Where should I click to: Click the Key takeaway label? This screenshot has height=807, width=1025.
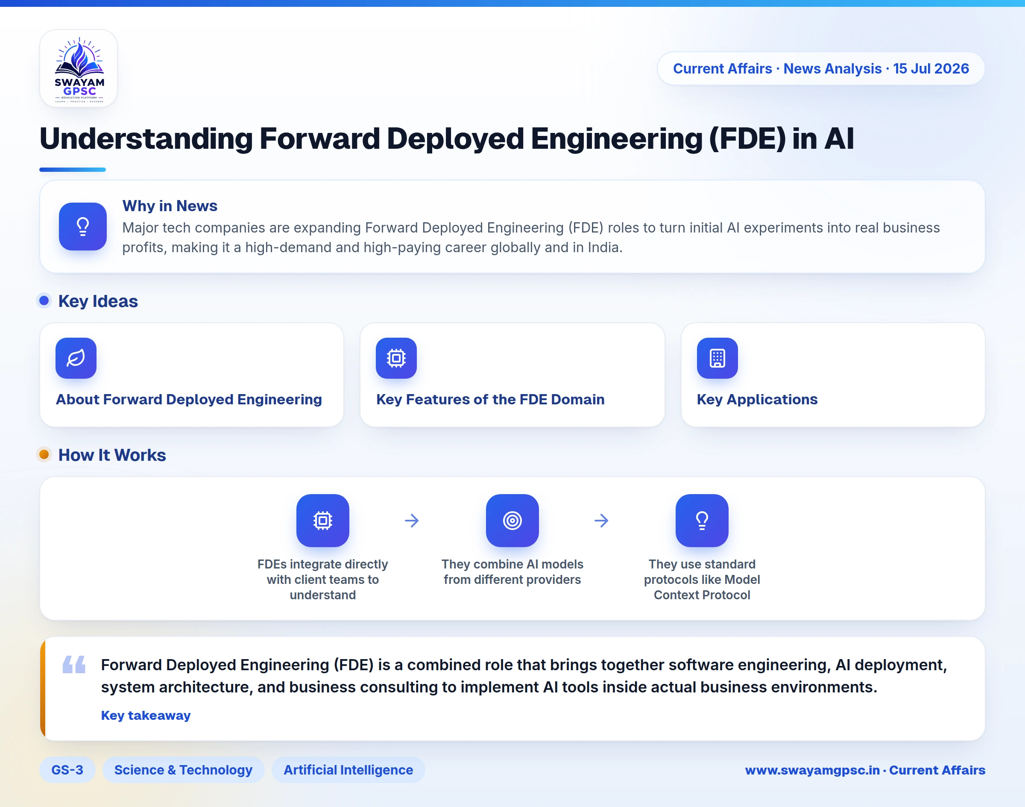[x=146, y=716]
